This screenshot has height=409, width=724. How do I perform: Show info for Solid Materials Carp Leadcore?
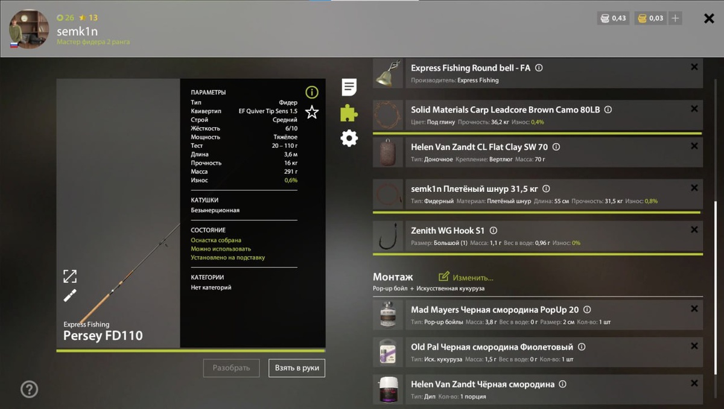pos(608,110)
